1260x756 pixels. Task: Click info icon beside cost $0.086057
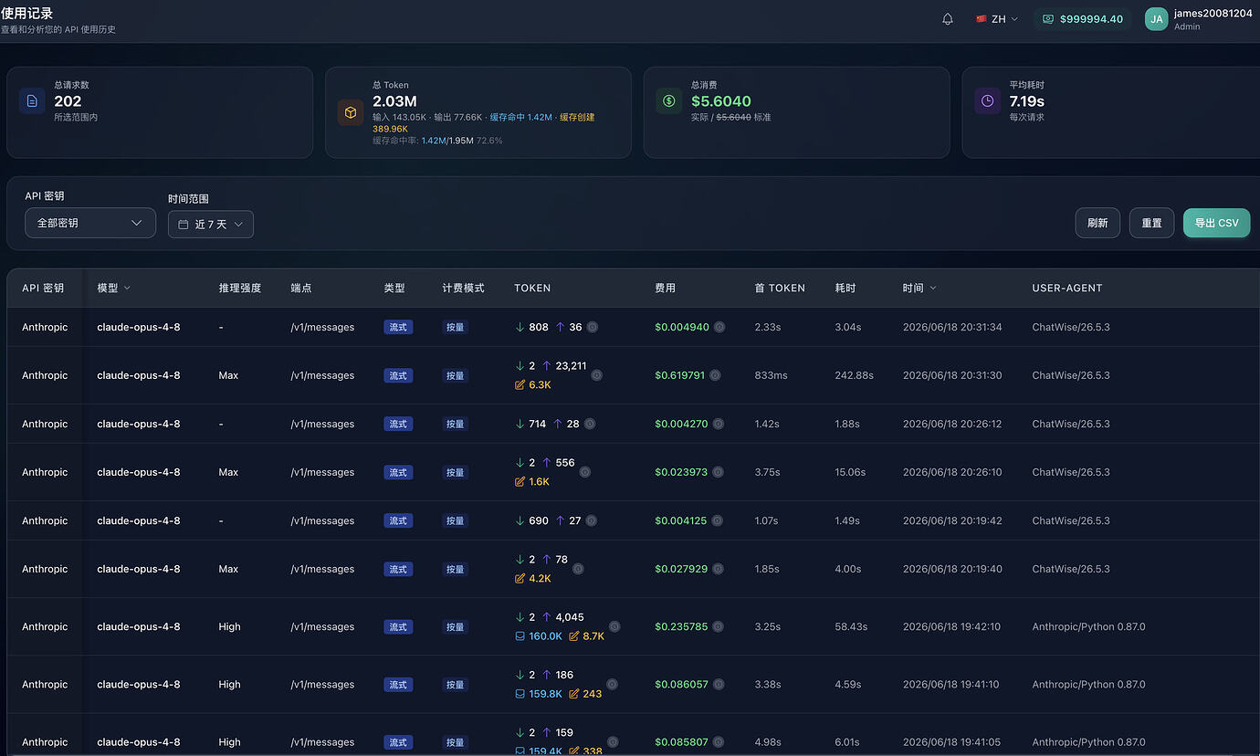(718, 684)
